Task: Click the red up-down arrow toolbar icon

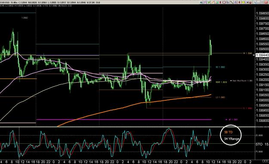Action: point(239,3)
